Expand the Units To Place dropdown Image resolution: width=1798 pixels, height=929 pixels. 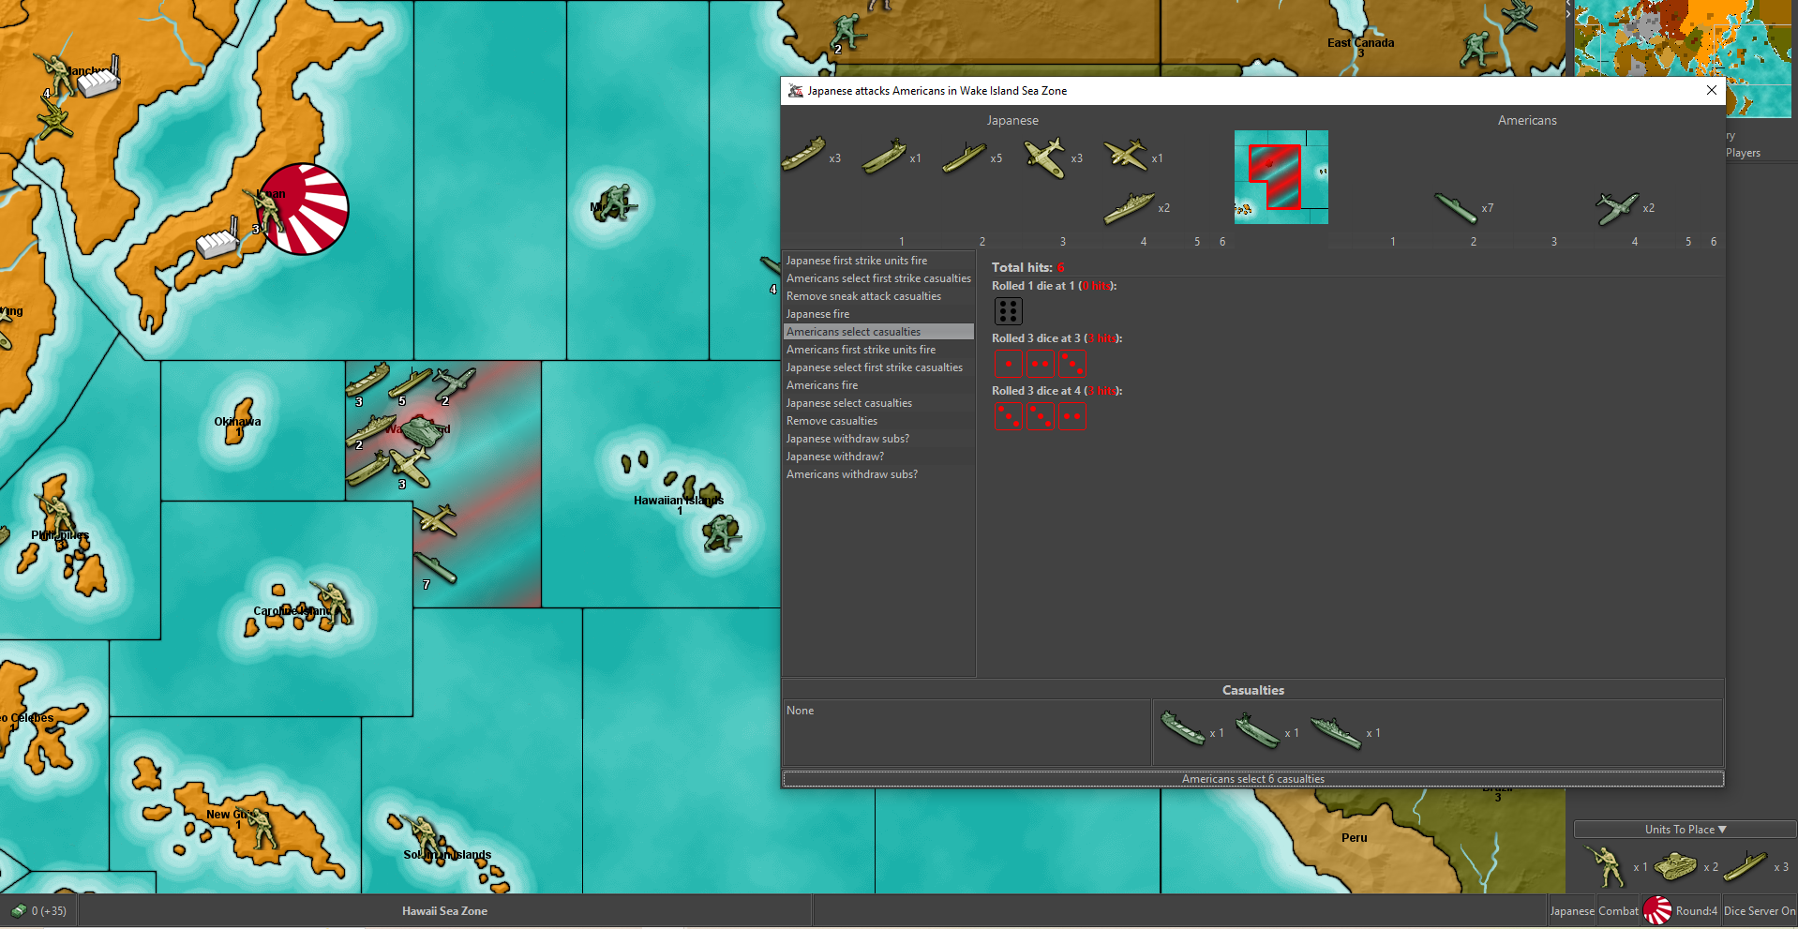(x=1685, y=830)
